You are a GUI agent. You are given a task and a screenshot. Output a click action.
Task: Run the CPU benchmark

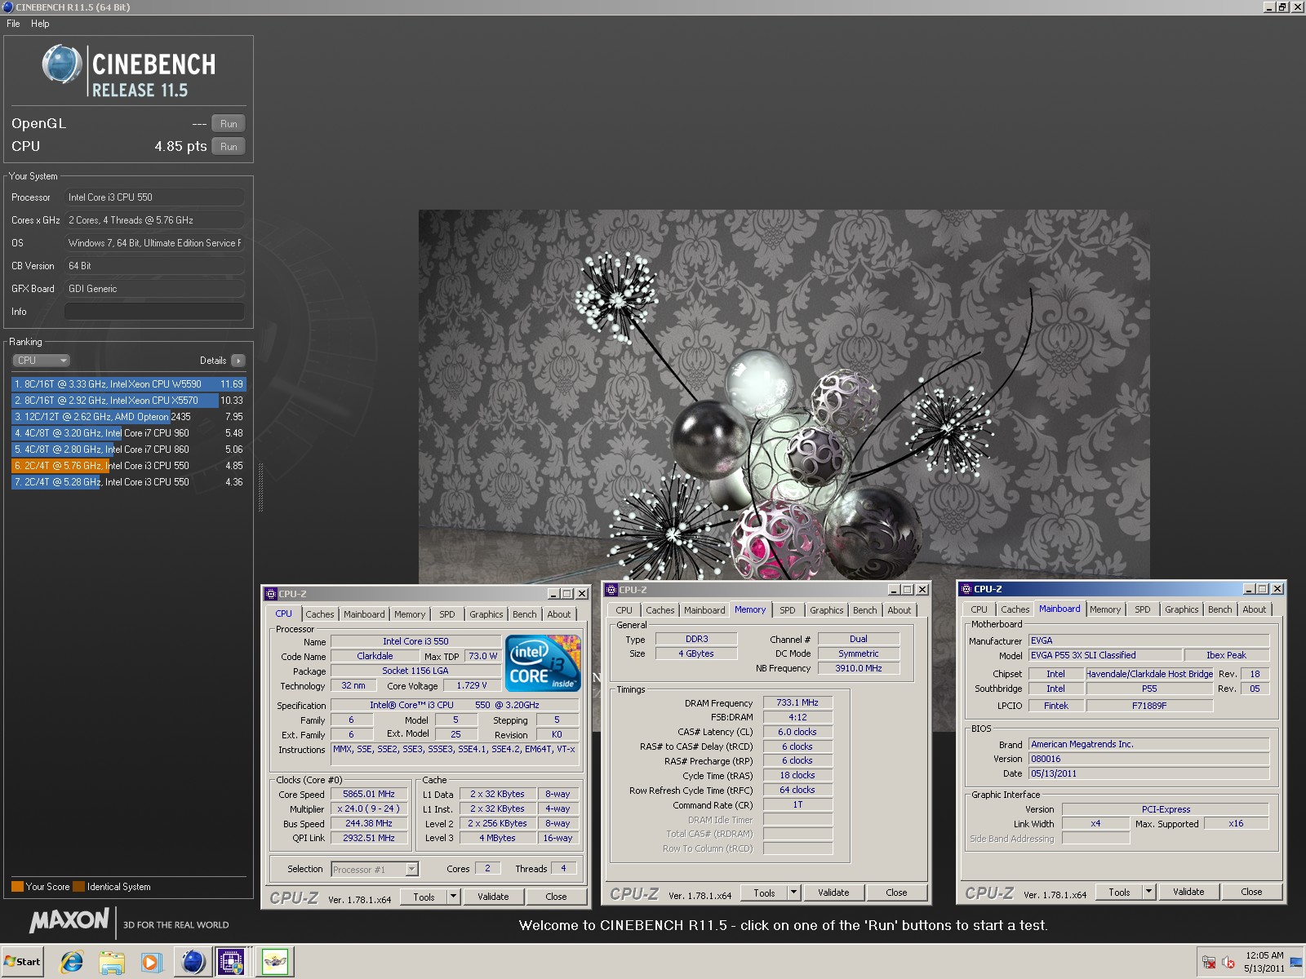229,147
